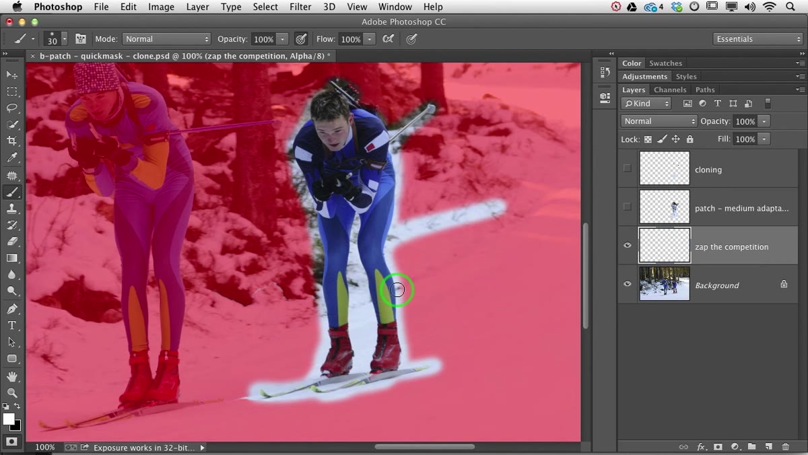Hide the Background layer

pyautogui.click(x=627, y=284)
